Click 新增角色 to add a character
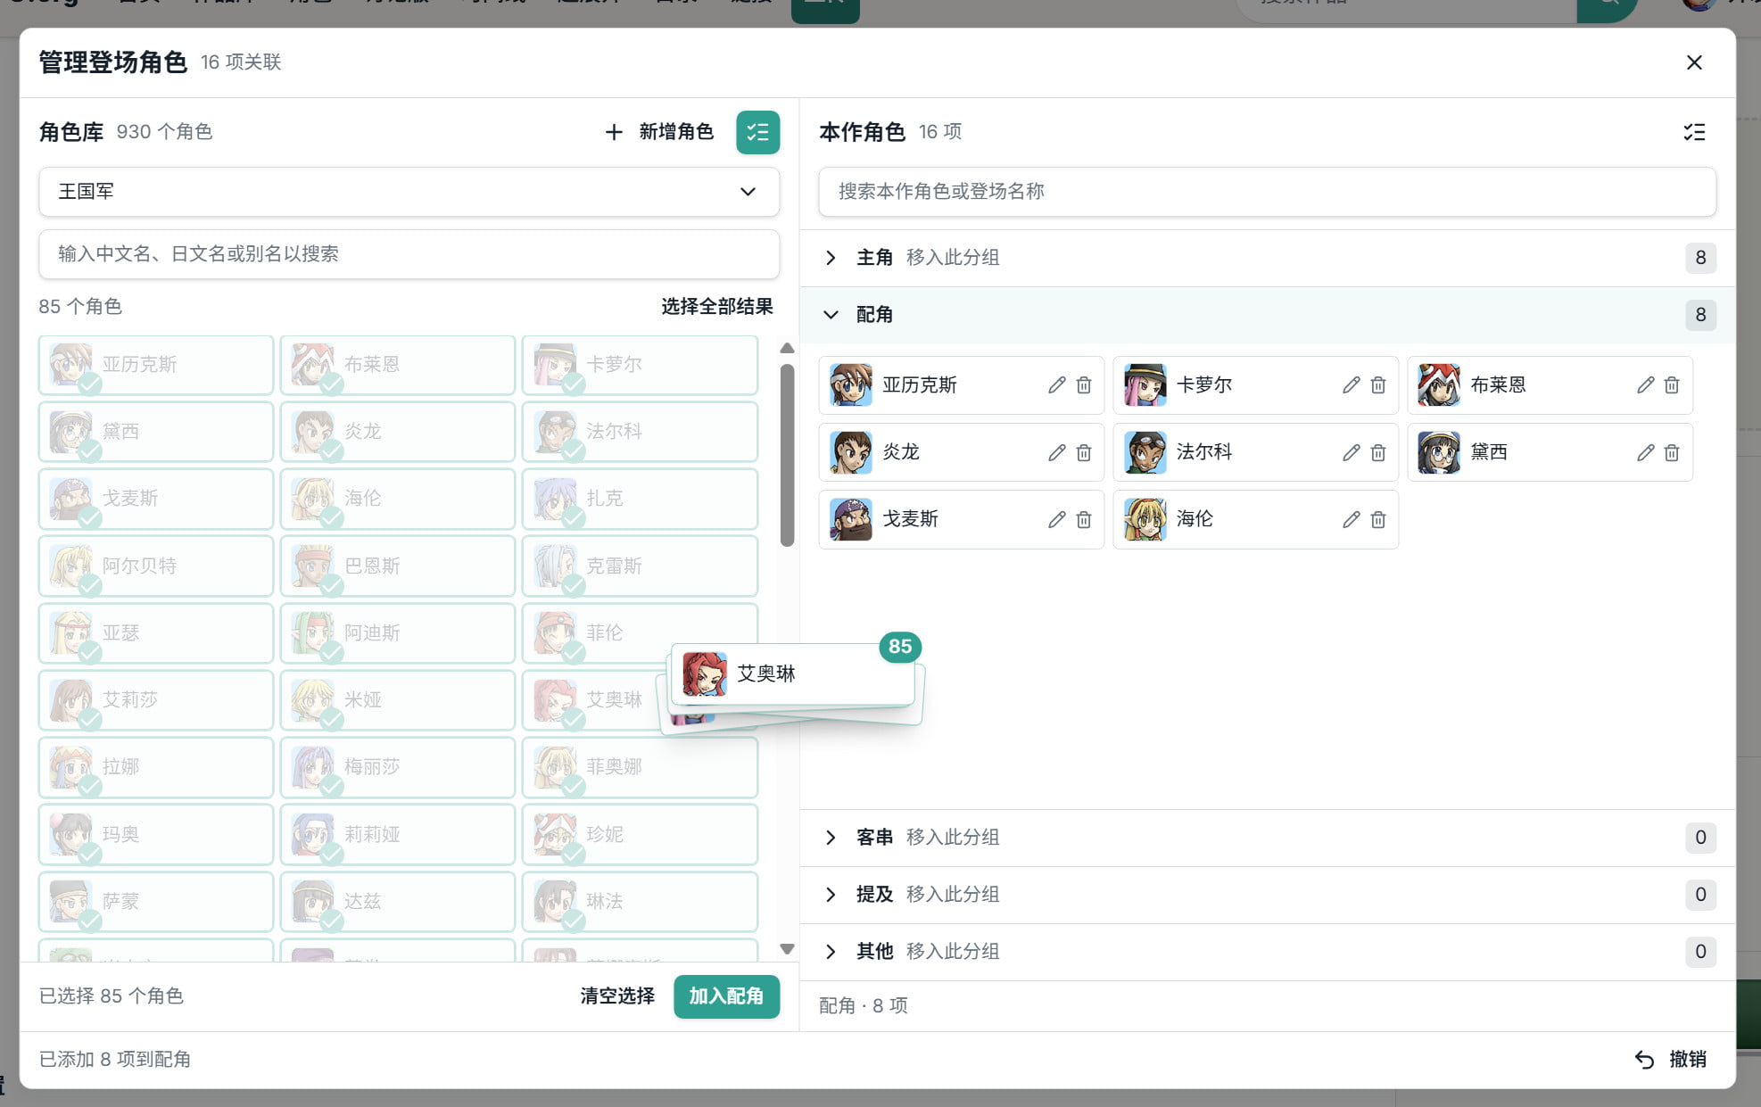 (x=659, y=132)
